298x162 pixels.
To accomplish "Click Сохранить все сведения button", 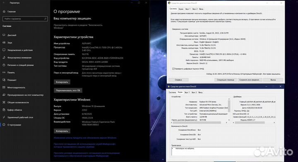I will (249, 80).
